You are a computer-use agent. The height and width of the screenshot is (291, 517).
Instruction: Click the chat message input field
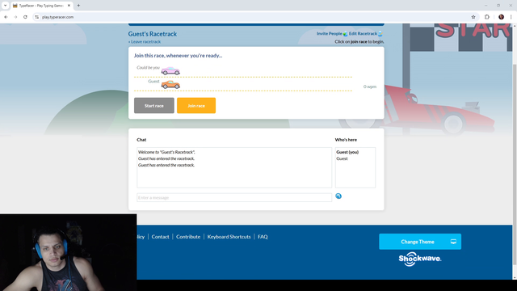coord(234,197)
